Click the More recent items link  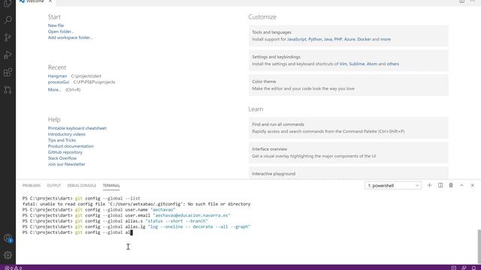(x=54, y=90)
